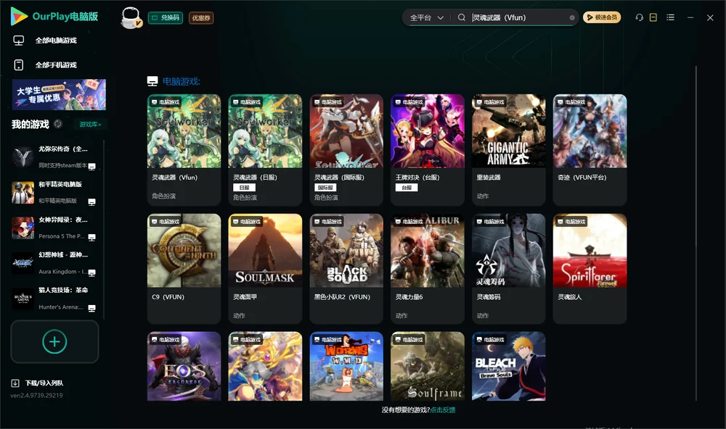Click the OurPlay logo icon
The image size is (726, 429).
tap(19, 16)
